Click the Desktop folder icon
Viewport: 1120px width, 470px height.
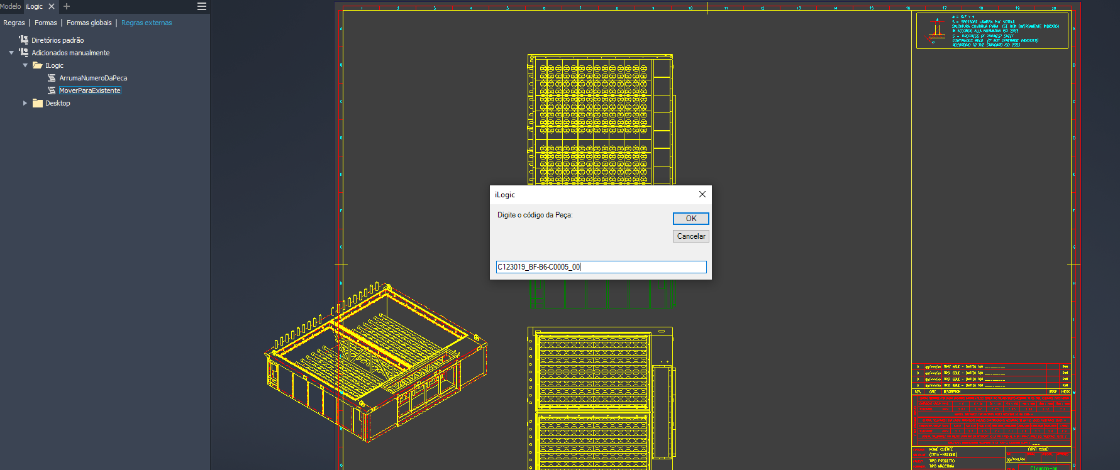[38, 103]
